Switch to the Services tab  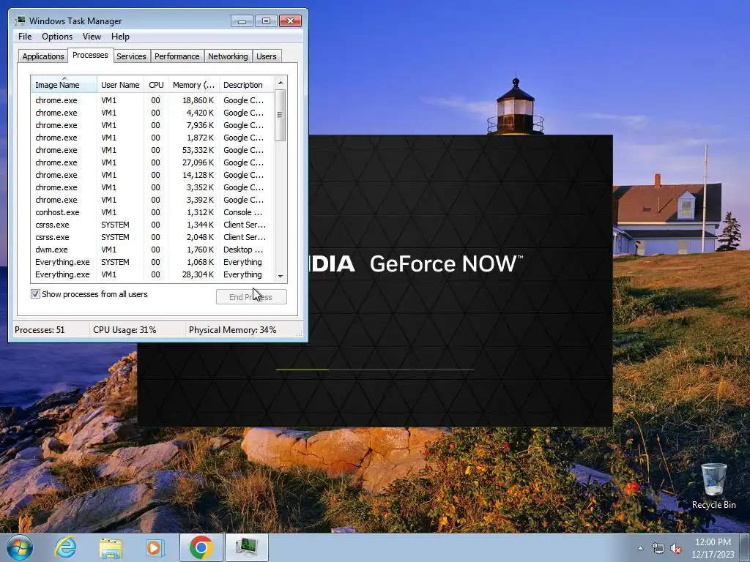[x=131, y=56]
